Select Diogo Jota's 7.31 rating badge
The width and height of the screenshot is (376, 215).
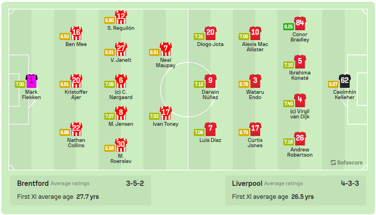pyautogui.click(x=199, y=36)
